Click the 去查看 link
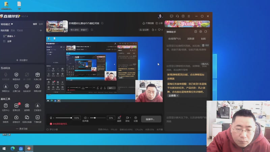270x152 pixels. [173, 96]
